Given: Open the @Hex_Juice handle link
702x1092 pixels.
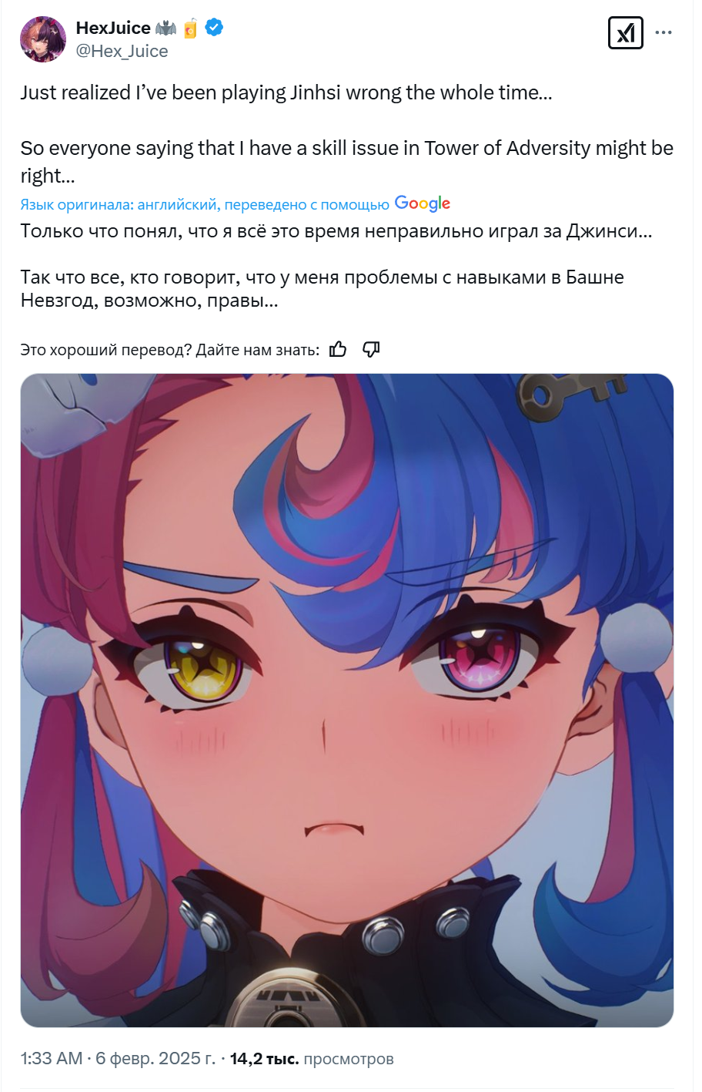Looking at the screenshot, I should click(x=122, y=51).
